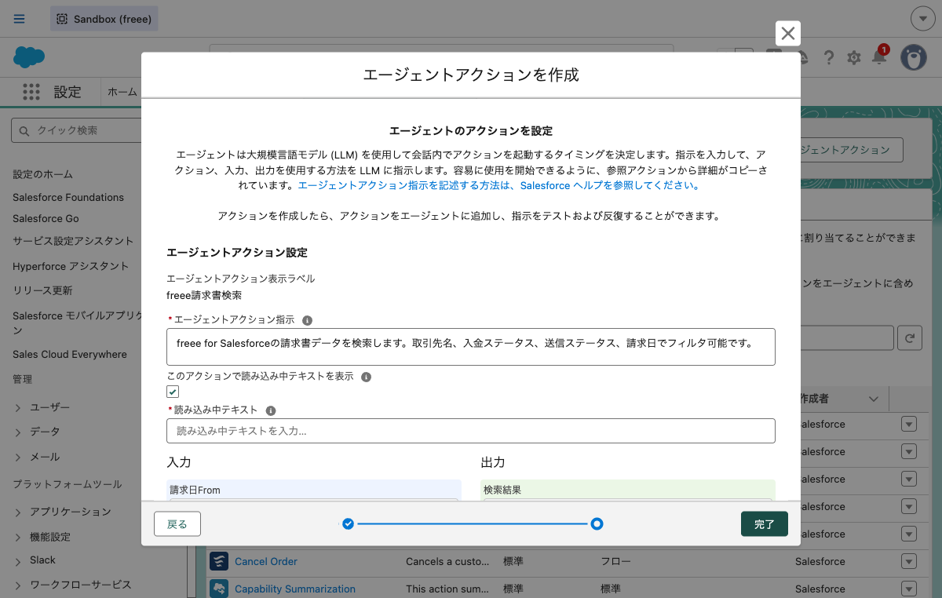
Task: Click the hamburger menu icon top left
Action: tap(19, 19)
